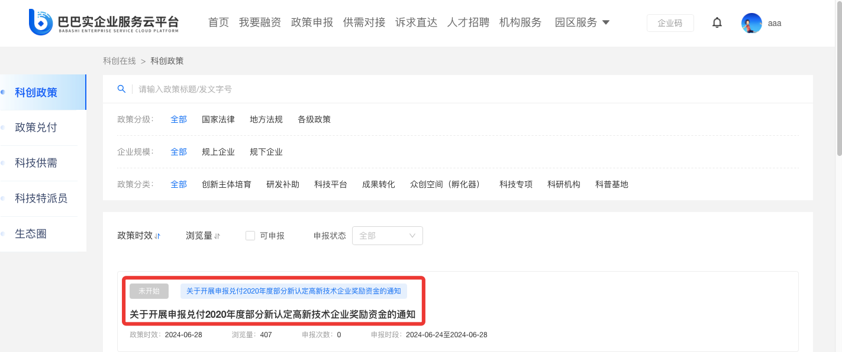Click 政策时效: 2024-06-28 text
This screenshot has height=352, width=842.
click(166, 335)
